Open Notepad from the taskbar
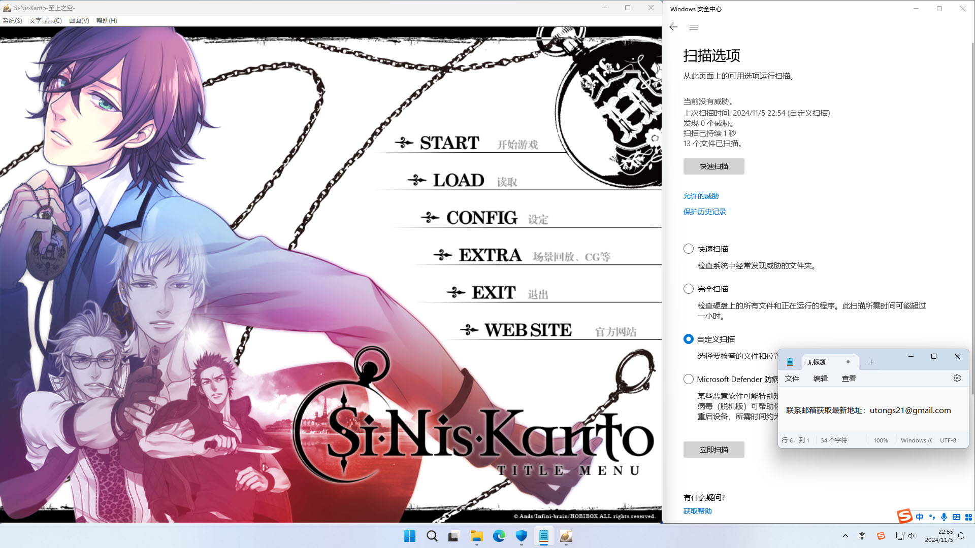The image size is (975, 548). click(544, 536)
